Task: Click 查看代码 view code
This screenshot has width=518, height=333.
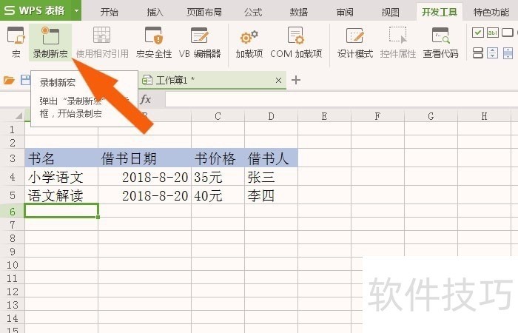Action: tap(441, 42)
